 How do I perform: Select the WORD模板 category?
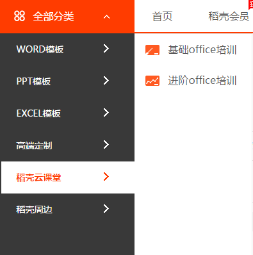pos(67,49)
